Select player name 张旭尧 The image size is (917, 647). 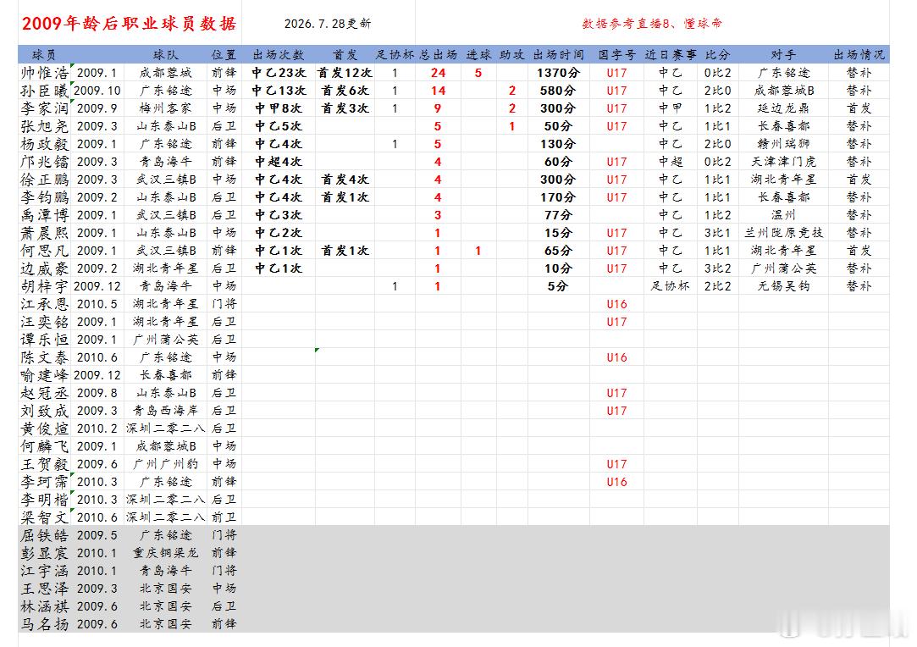[x=44, y=126]
